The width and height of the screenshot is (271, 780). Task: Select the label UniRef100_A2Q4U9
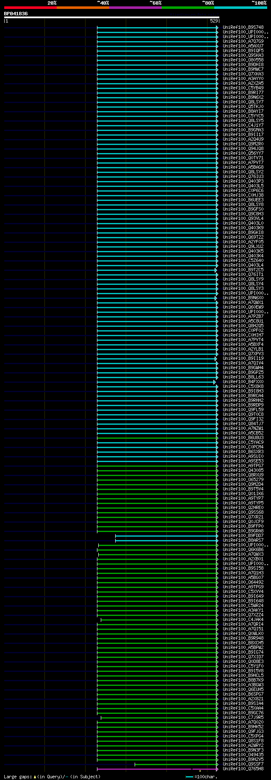pyautogui.click(x=243, y=139)
